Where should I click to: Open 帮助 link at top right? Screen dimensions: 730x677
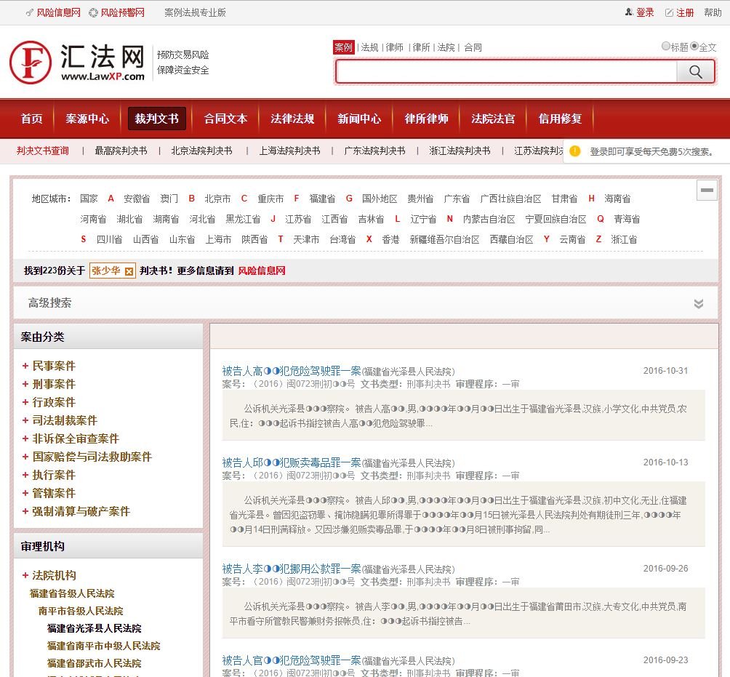(713, 12)
